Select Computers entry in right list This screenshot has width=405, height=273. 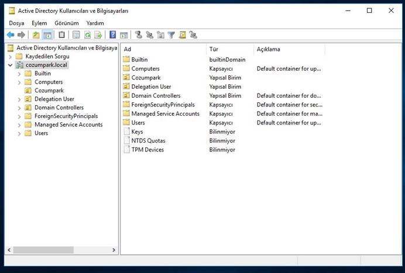pyautogui.click(x=145, y=68)
